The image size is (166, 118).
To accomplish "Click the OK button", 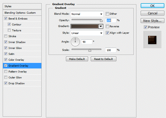I will 152,6.
